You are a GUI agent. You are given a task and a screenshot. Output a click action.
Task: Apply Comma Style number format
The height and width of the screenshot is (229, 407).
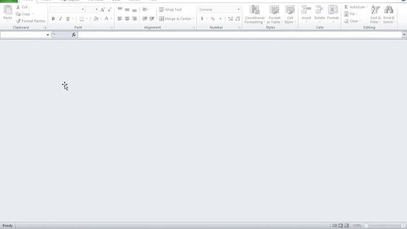(220, 18)
